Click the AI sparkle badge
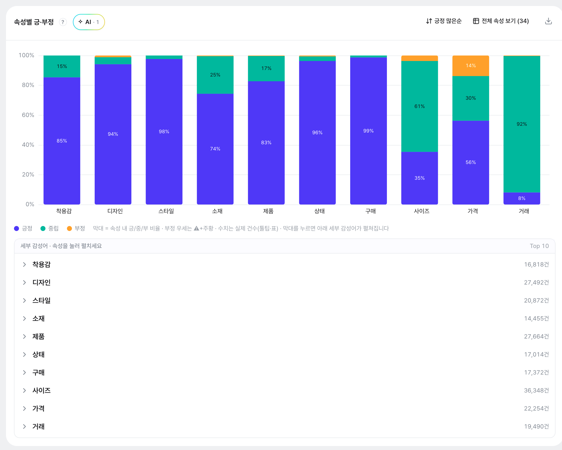 point(89,22)
